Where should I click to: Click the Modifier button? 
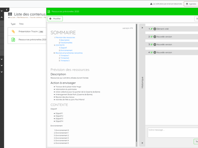pos(55,18)
